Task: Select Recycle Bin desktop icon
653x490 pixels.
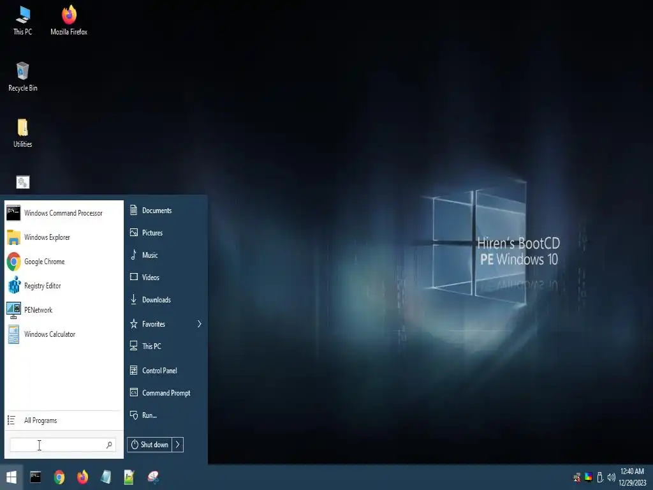Action: click(x=22, y=77)
